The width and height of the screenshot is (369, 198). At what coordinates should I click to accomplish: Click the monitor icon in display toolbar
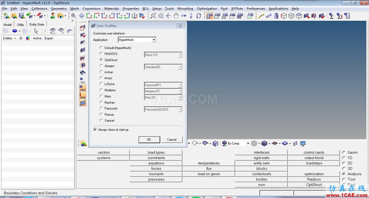point(303,143)
